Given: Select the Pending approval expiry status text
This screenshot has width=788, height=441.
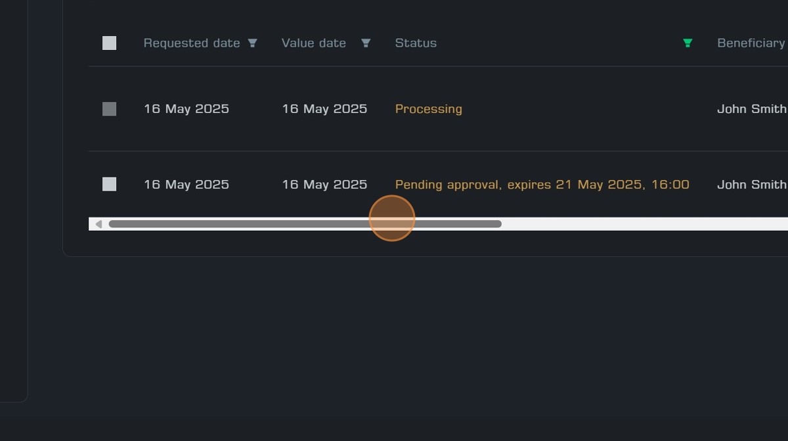Looking at the screenshot, I should tap(542, 185).
